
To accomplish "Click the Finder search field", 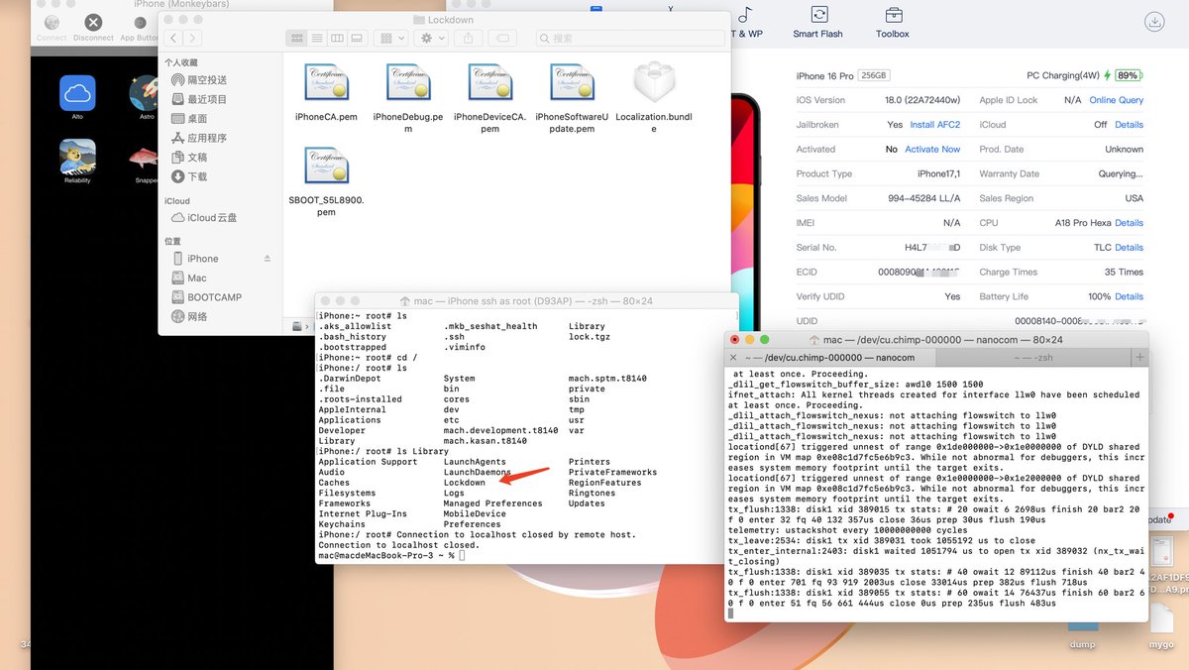I will pos(628,38).
